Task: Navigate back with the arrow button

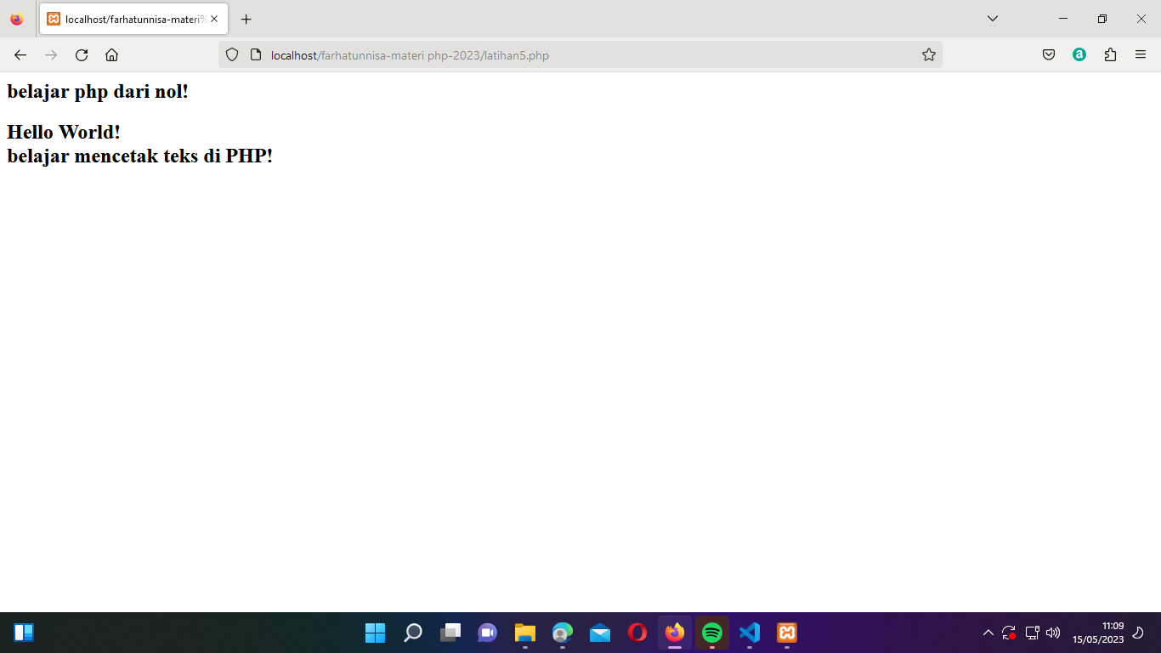Action: coord(20,54)
